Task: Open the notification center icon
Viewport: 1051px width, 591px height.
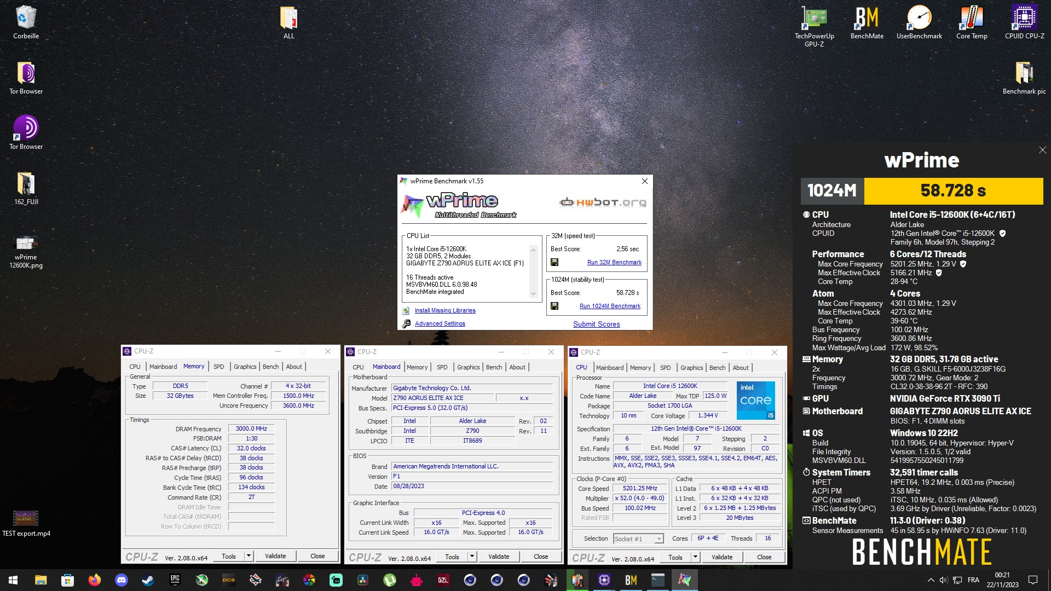Action: (x=1033, y=580)
